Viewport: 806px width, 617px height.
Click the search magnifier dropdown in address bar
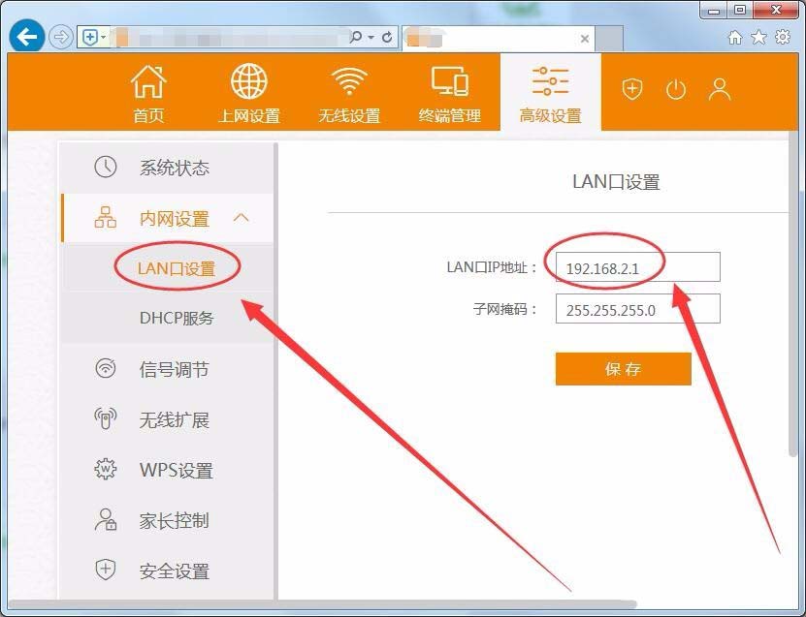pos(364,36)
